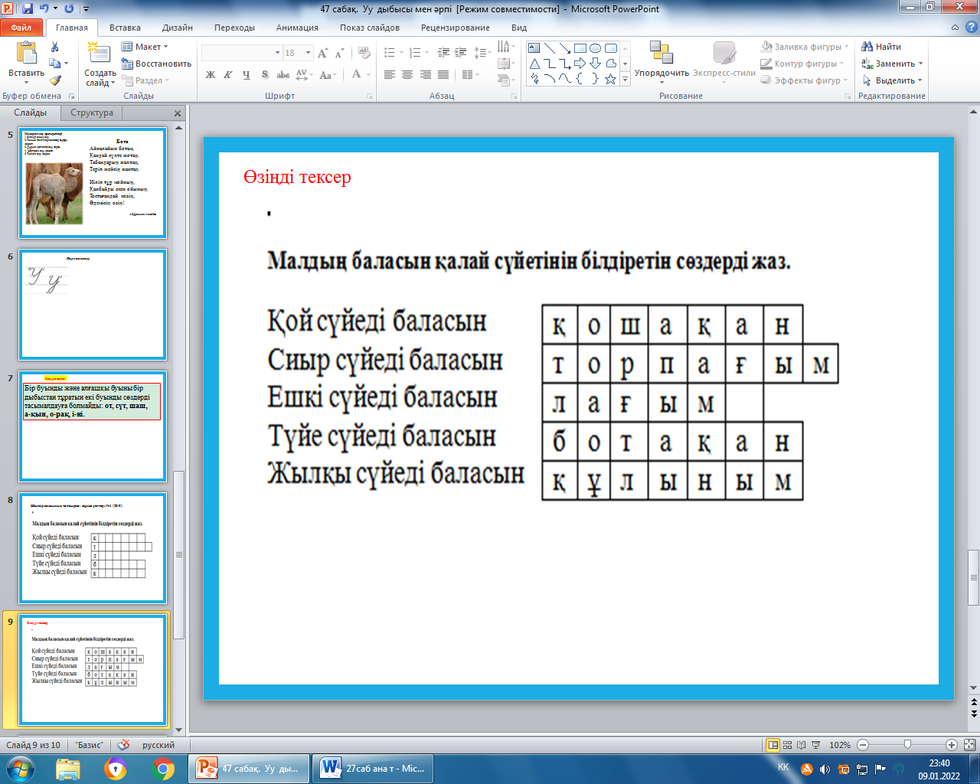Switch to Slide Sorter view
This screenshot has height=784, width=980.
(x=788, y=745)
